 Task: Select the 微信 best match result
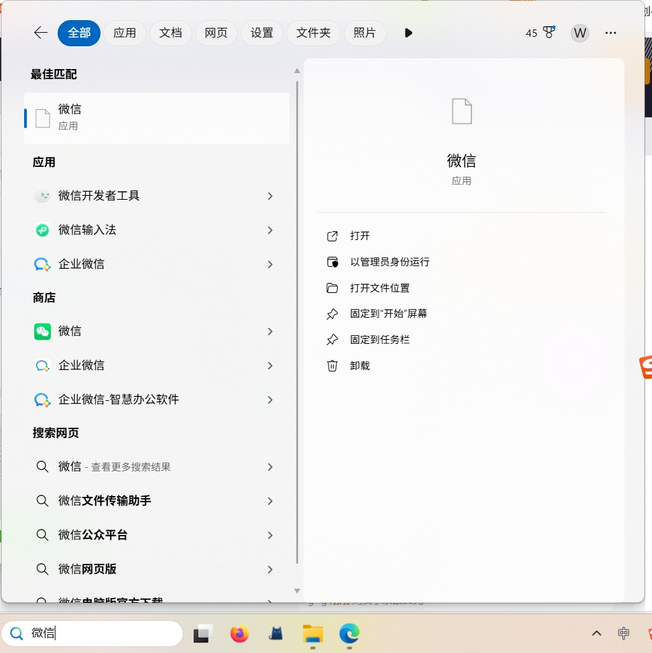click(x=157, y=118)
